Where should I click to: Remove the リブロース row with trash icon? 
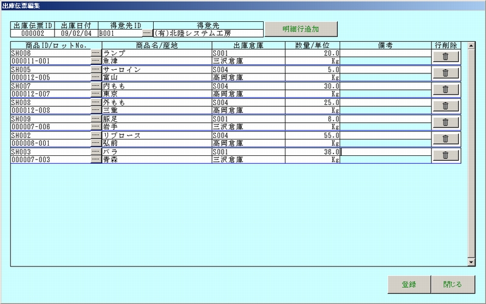[x=445, y=138]
